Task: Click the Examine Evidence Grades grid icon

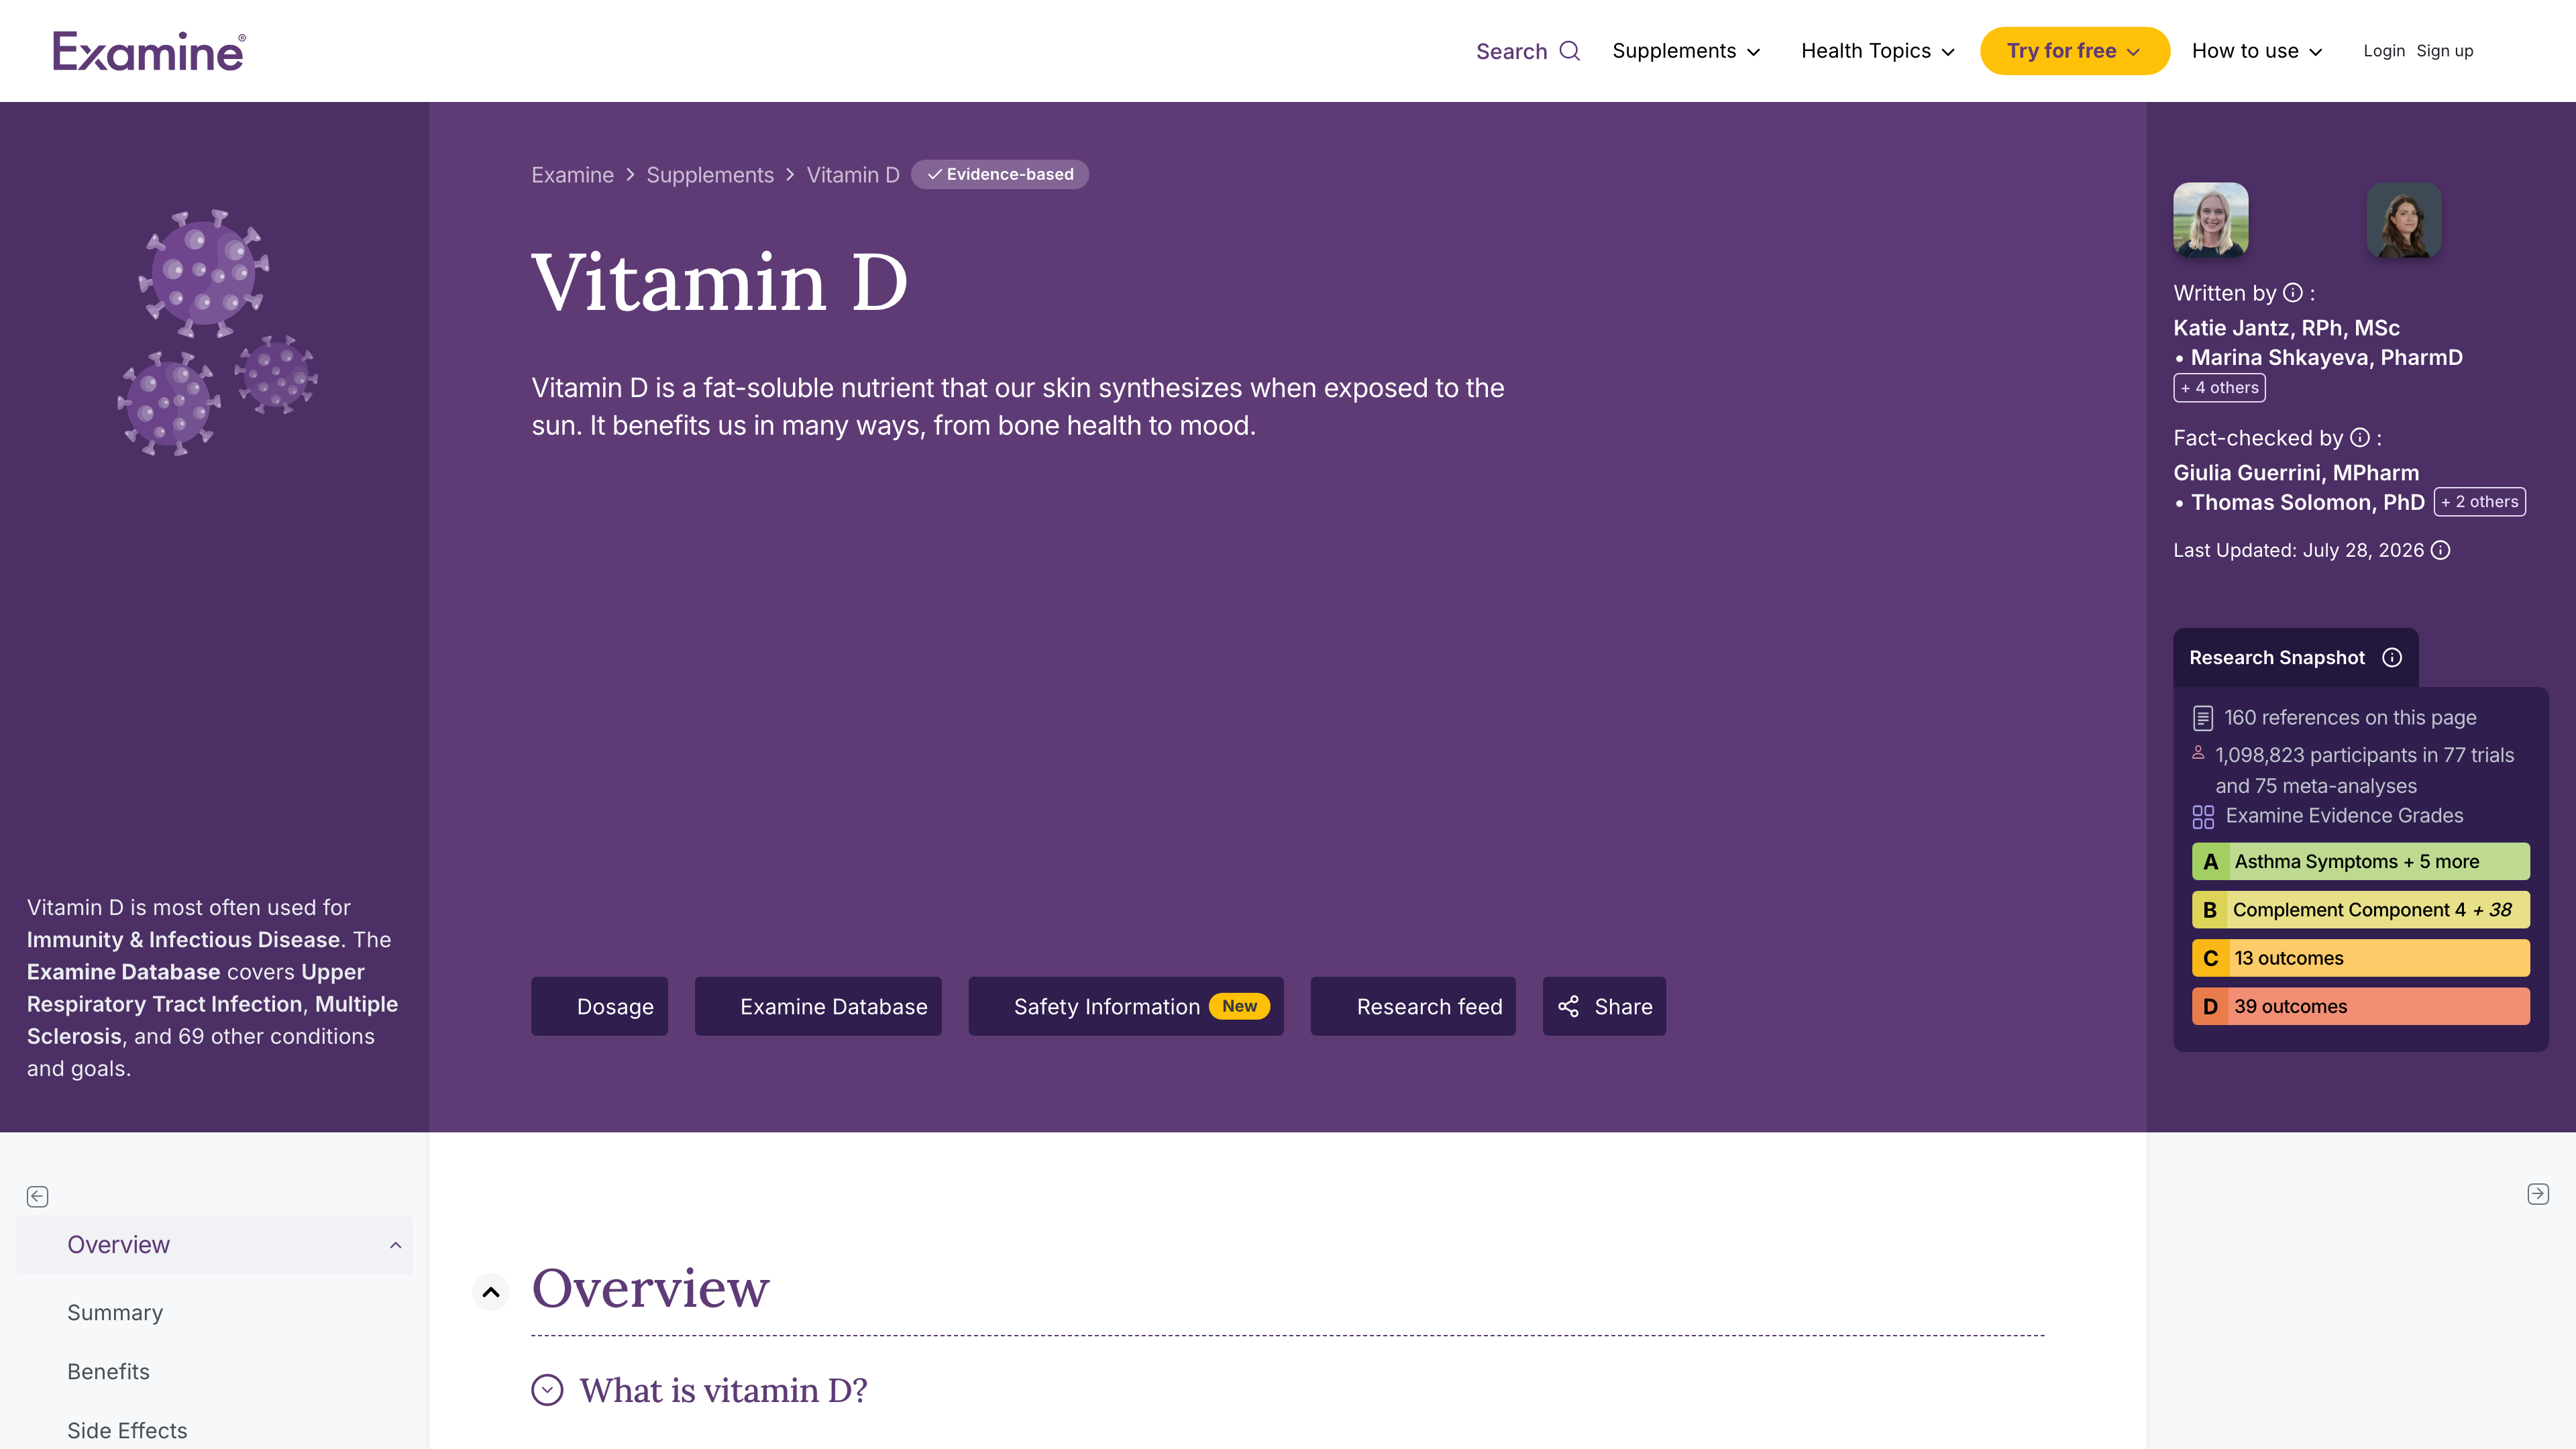Action: (x=2203, y=817)
